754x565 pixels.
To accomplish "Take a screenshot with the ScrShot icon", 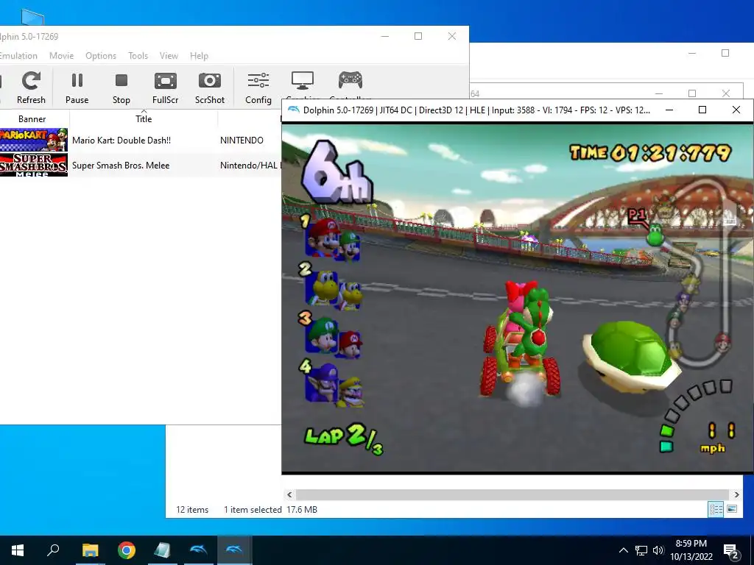I will pos(210,88).
